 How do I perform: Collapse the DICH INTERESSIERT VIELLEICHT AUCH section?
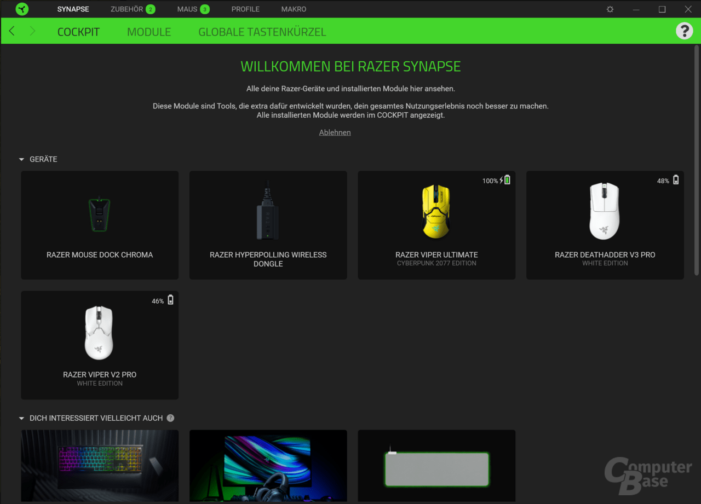click(21, 418)
